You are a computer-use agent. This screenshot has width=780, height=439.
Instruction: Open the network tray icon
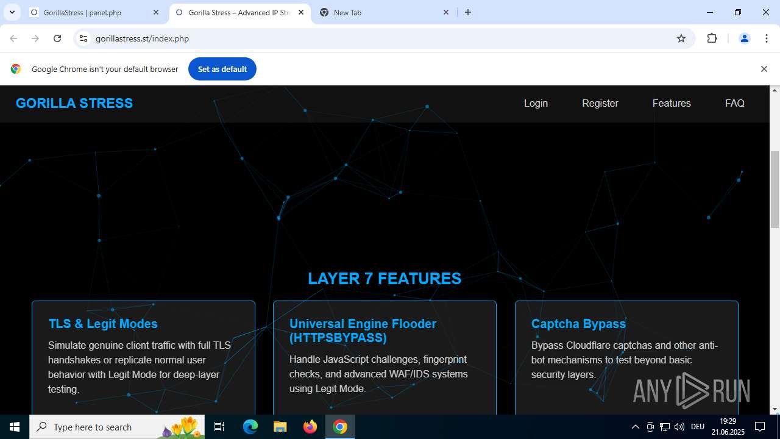coord(665,427)
